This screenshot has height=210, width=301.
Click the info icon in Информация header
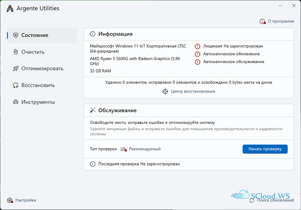coord(92,34)
